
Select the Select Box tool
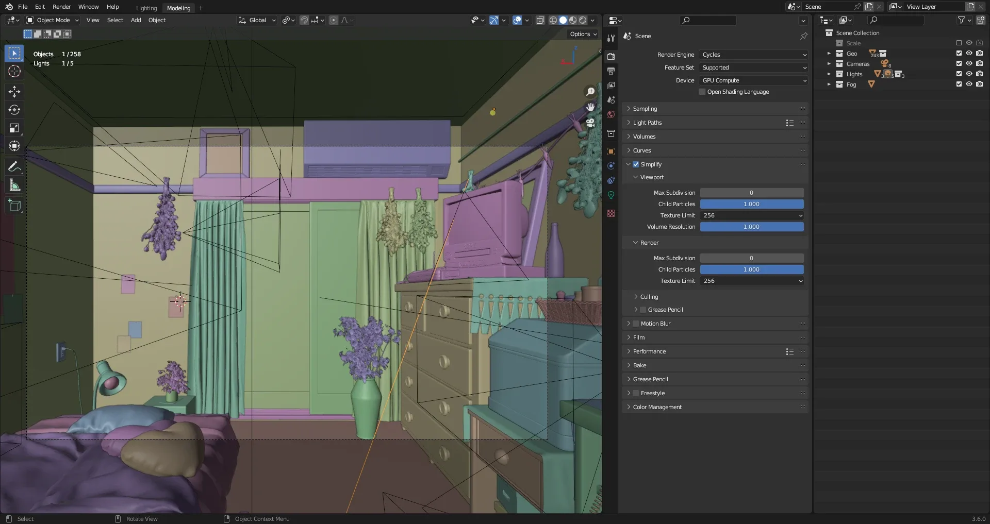tap(14, 53)
